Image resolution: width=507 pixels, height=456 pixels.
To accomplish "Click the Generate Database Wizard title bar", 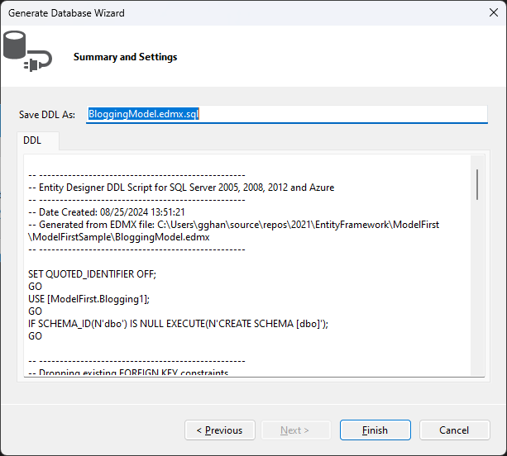I will [248, 14].
